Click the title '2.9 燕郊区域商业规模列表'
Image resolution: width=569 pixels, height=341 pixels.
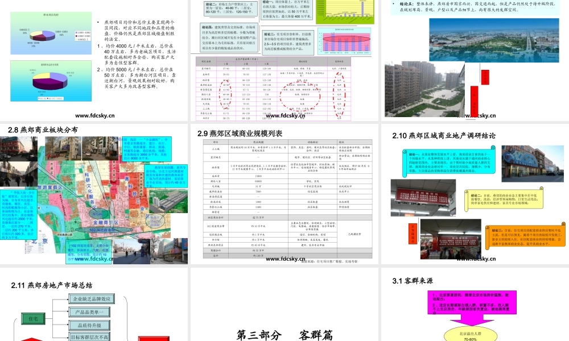(240, 134)
